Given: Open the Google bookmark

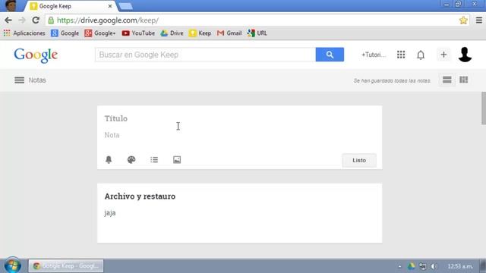Looking at the screenshot, I should tap(65, 33).
